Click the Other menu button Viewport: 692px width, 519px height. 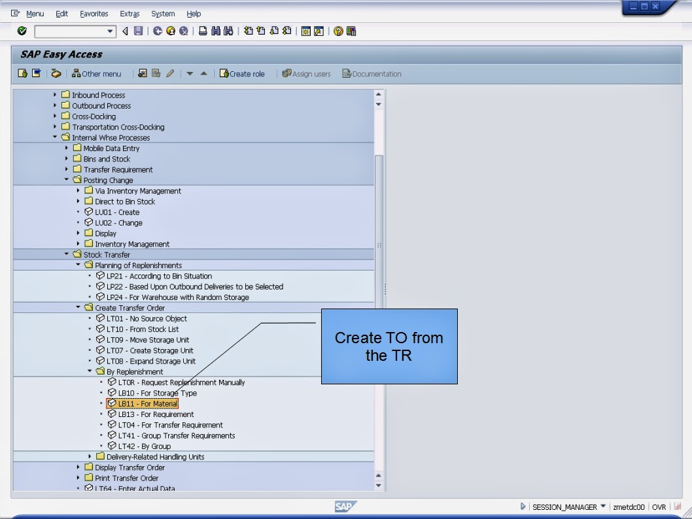[x=96, y=74]
